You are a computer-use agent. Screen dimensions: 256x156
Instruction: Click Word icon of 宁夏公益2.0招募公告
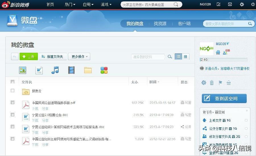click(x=26, y=117)
